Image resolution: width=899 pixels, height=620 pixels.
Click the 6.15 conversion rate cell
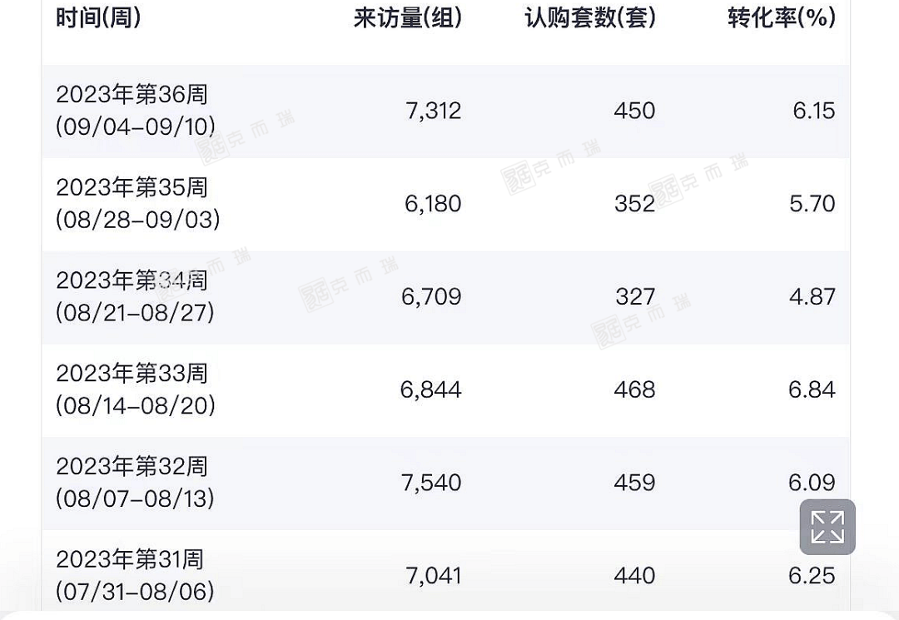(813, 111)
